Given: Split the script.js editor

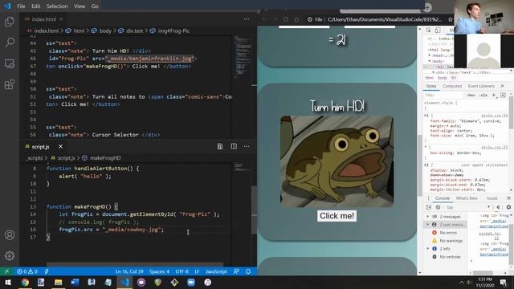Looking at the screenshot, I should tap(234, 146).
